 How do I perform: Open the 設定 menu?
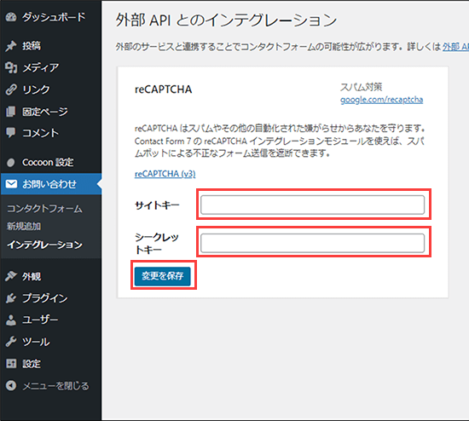tap(32, 364)
